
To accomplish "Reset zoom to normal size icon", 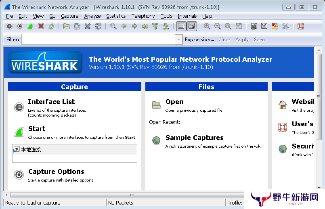I will point(228,26).
